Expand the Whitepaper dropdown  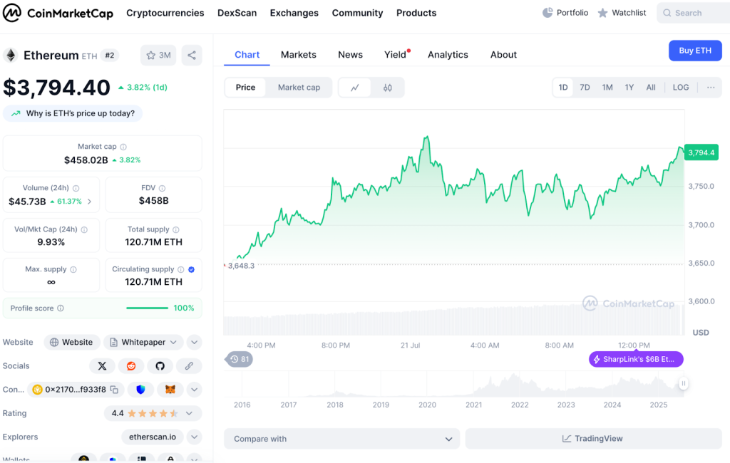coord(143,343)
